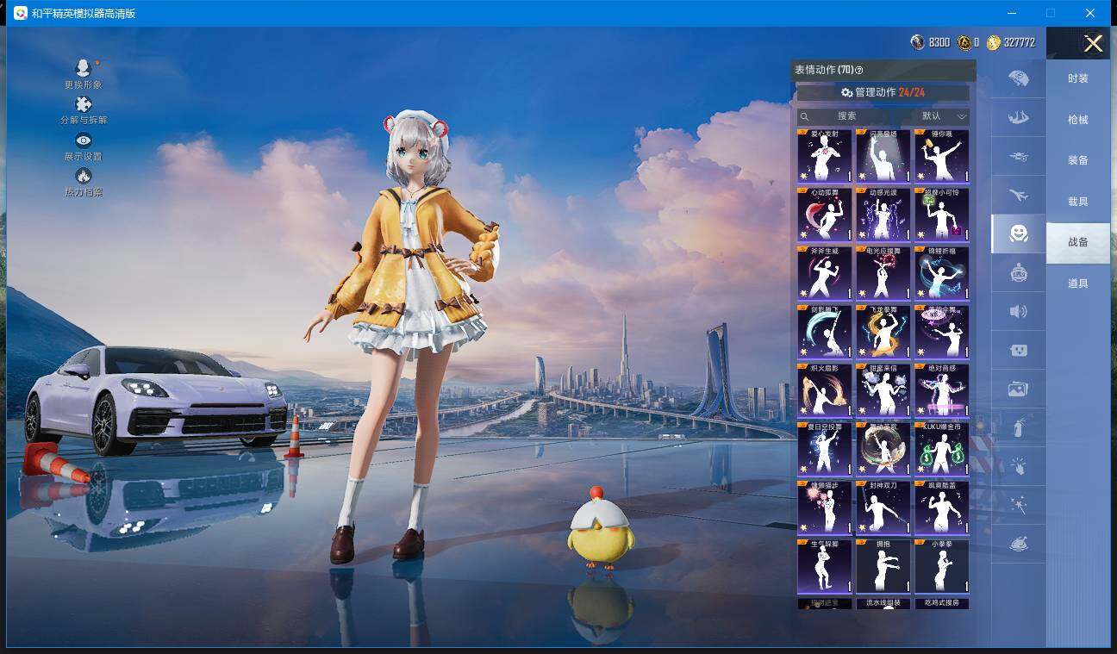The image size is (1117, 654).
Task: Switch to the 枪械 tab
Action: point(1077,120)
